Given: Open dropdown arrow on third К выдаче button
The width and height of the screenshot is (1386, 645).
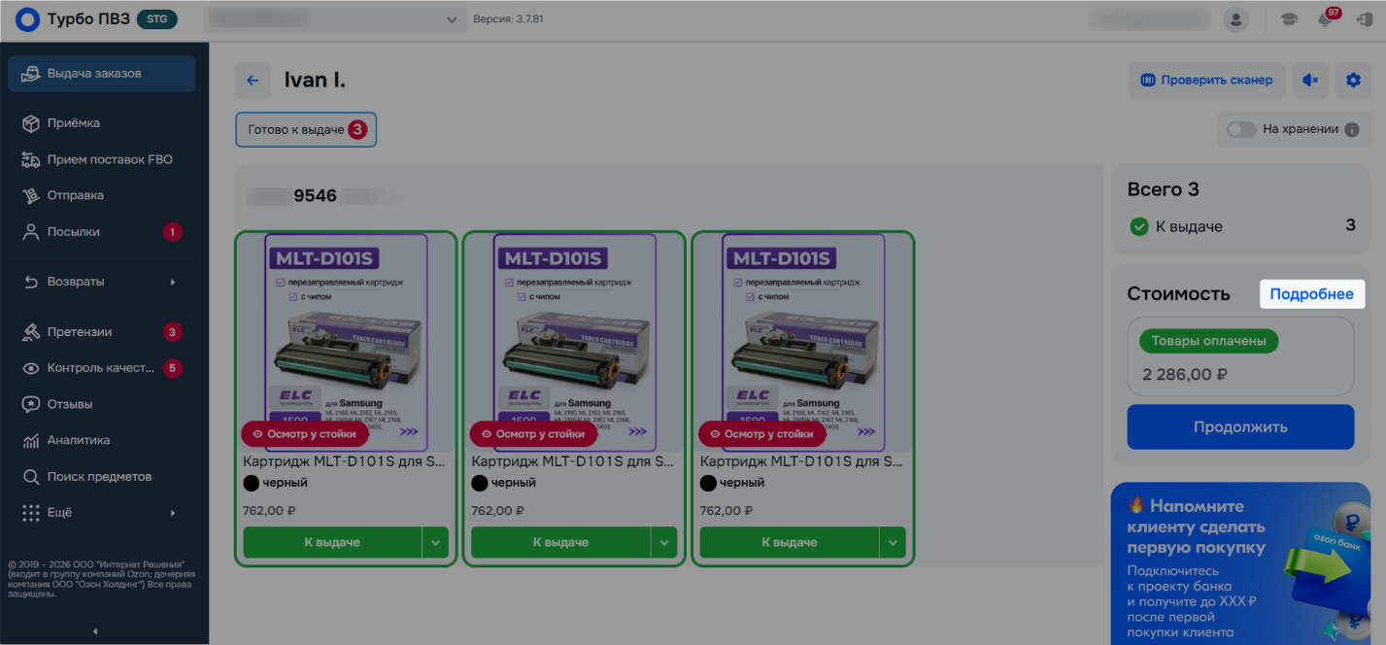Looking at the screenshot, I should click(x=893, y=542).
